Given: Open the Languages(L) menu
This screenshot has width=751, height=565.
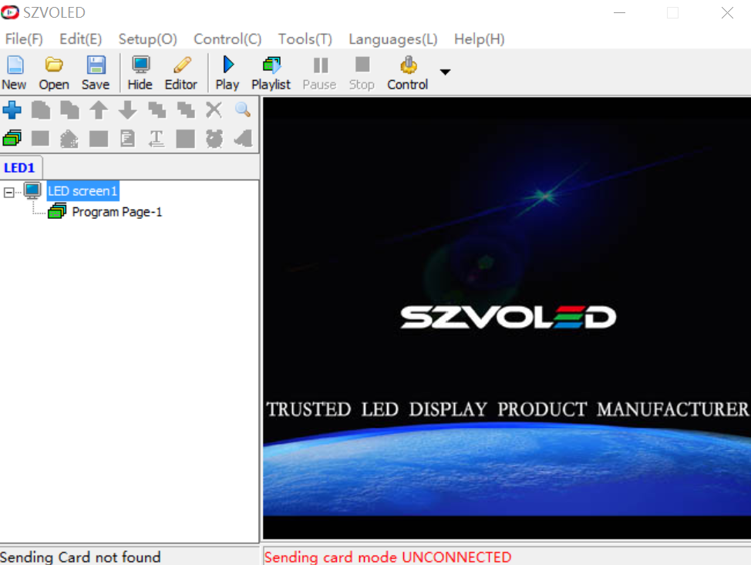Looking at the screenshot, I should tap(392, 39).
